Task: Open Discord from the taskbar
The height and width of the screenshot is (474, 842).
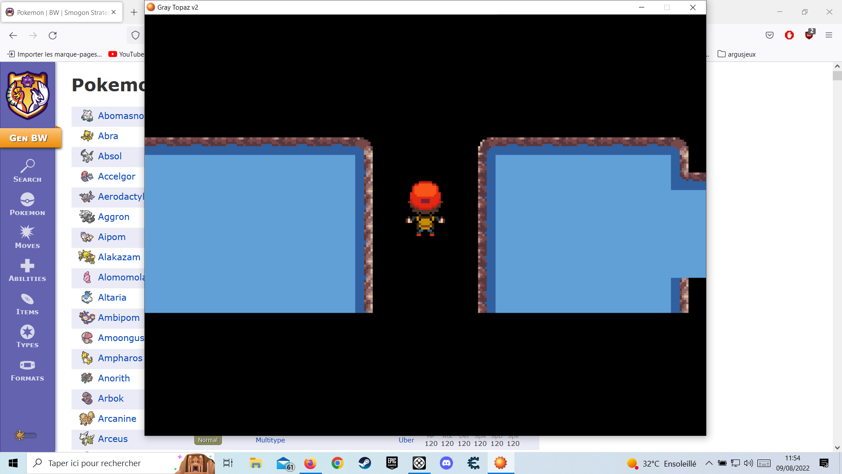Action: point(446,463)
